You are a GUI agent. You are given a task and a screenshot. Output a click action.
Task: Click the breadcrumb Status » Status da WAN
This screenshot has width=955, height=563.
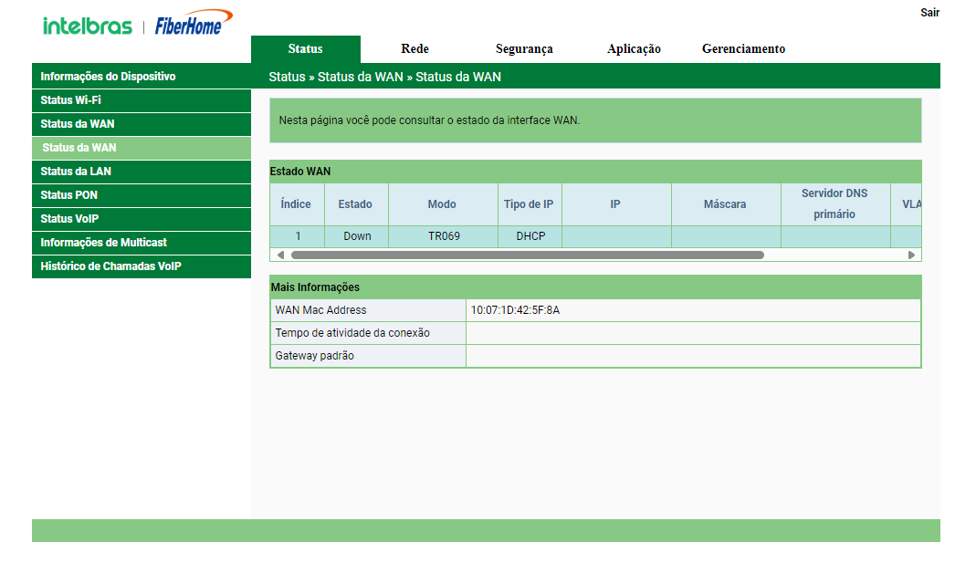(x=385, y=78)
